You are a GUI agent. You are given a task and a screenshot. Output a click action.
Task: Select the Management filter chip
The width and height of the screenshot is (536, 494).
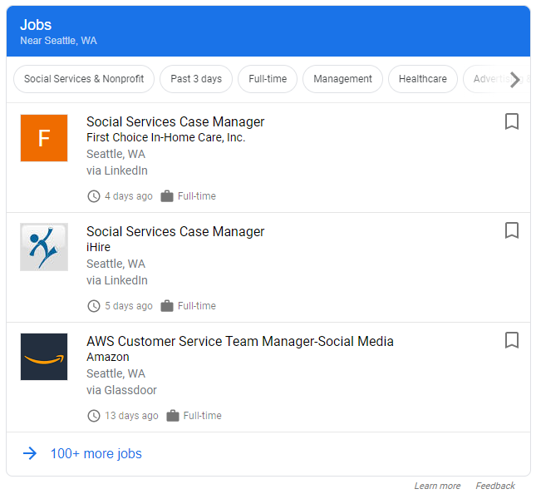342,79
